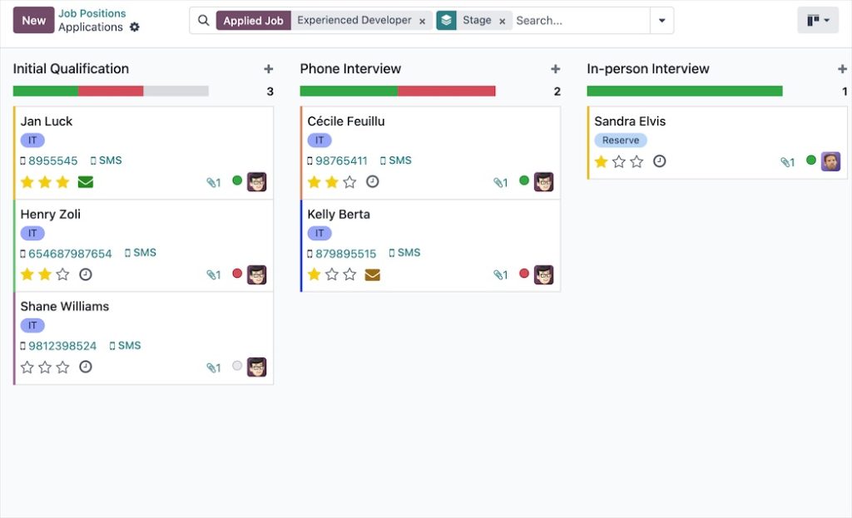852x518 pixels.
Task: Open the envelope activity icon on Kelly Berta's card
Action: click(x=372, y=273)
